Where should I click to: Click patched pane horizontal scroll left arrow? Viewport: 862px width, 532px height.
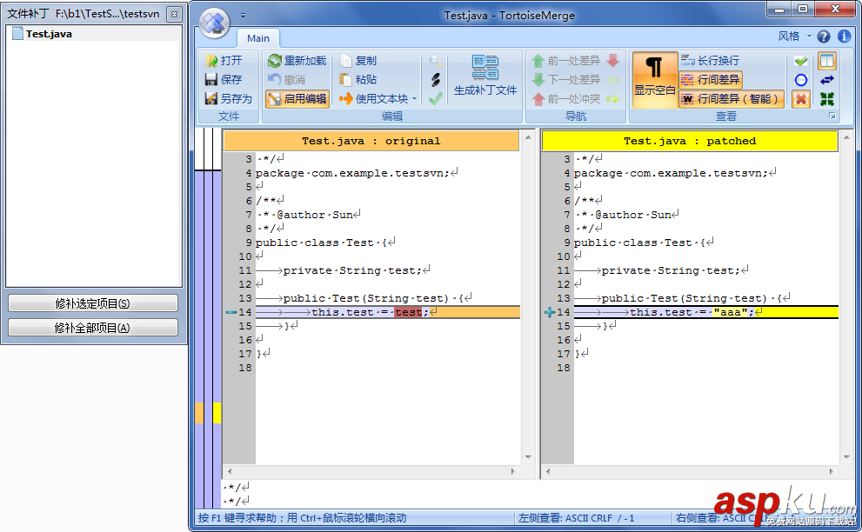coord(547,471)
